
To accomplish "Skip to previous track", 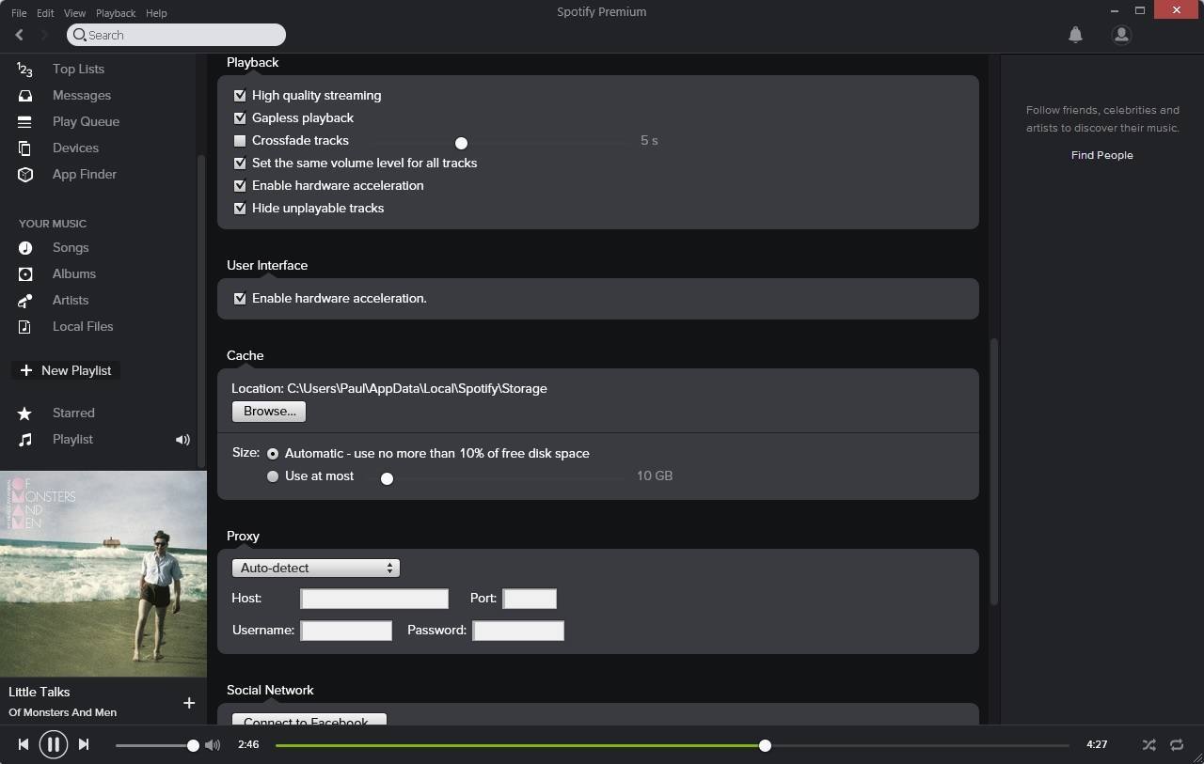I will [23, 744].
